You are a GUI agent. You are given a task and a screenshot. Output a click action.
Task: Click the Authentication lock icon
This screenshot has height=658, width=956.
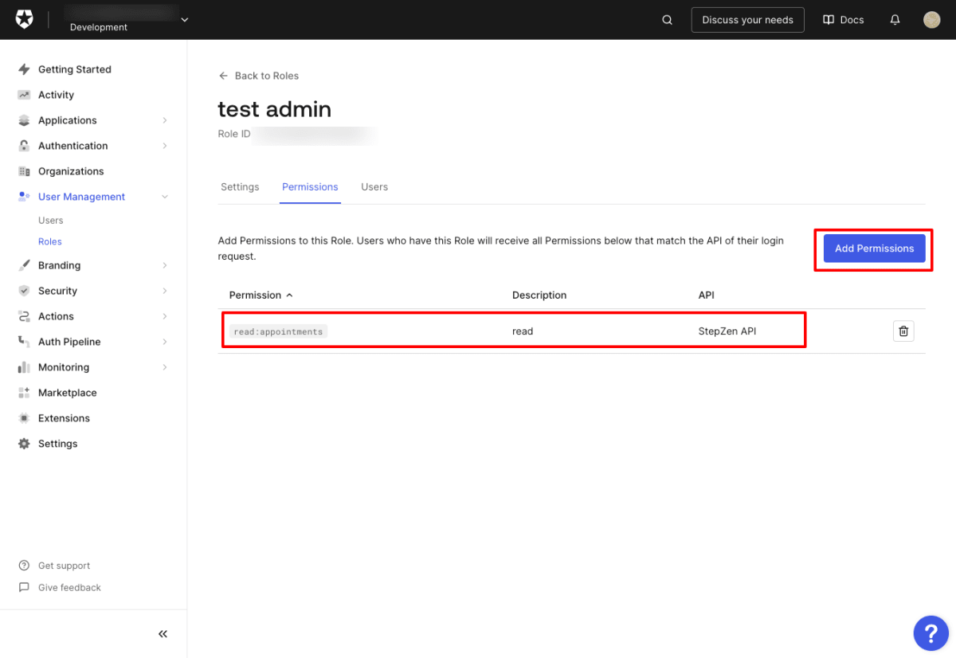click(24, 146)
